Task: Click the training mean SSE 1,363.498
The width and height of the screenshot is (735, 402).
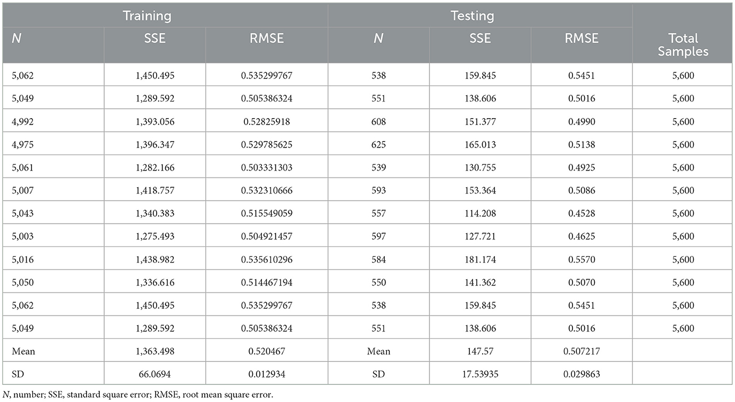Action: click(154, 352)
